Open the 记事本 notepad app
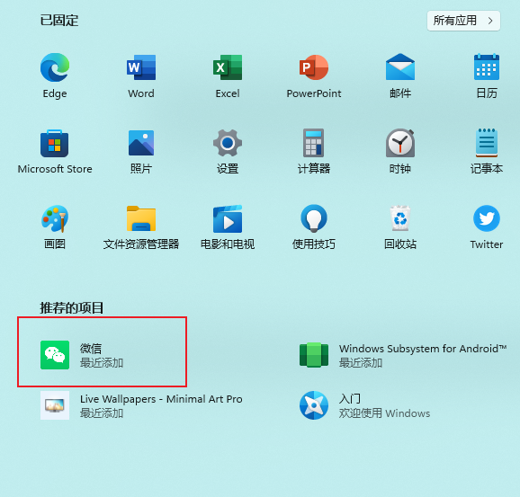Screen dimensions: 520x497 (487, 143)
